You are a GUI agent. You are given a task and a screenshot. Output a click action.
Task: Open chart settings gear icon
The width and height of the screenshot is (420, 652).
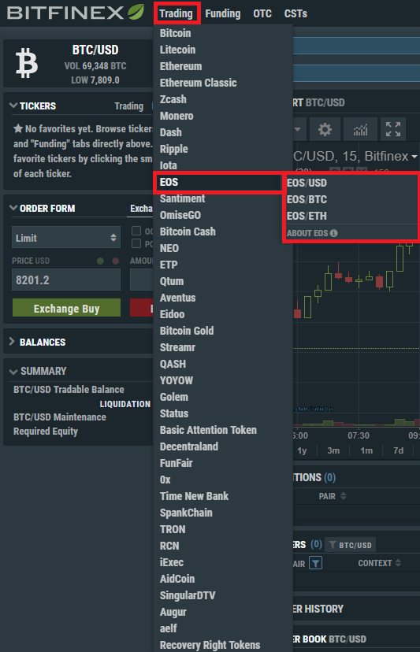pos(325,129)
